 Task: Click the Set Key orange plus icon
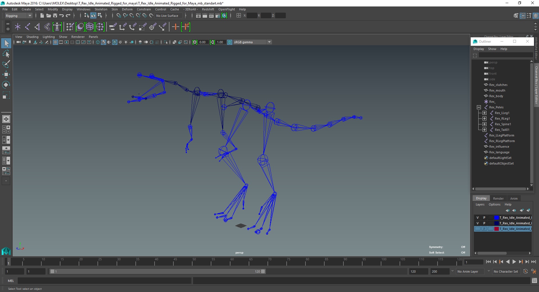point(175,27)
